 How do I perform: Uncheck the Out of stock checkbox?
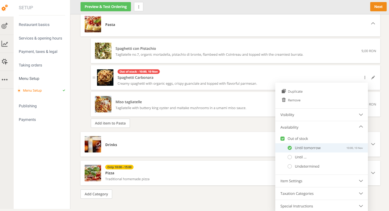click(x=282, y=138)
